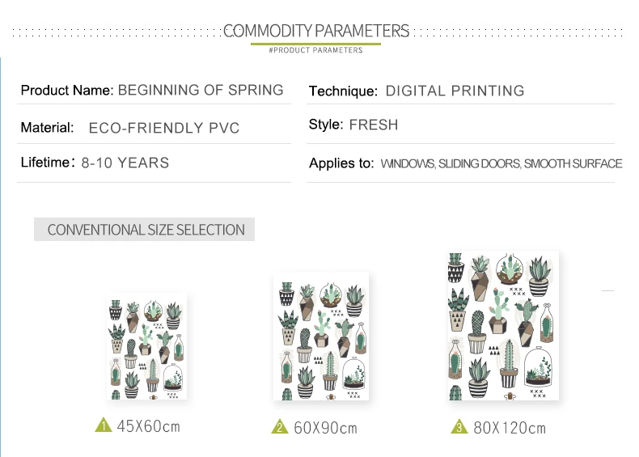Select the 80X120cm cactus sticker thumbnail
Viewport: 639px width, 457px height.
[x=503, y=326]
